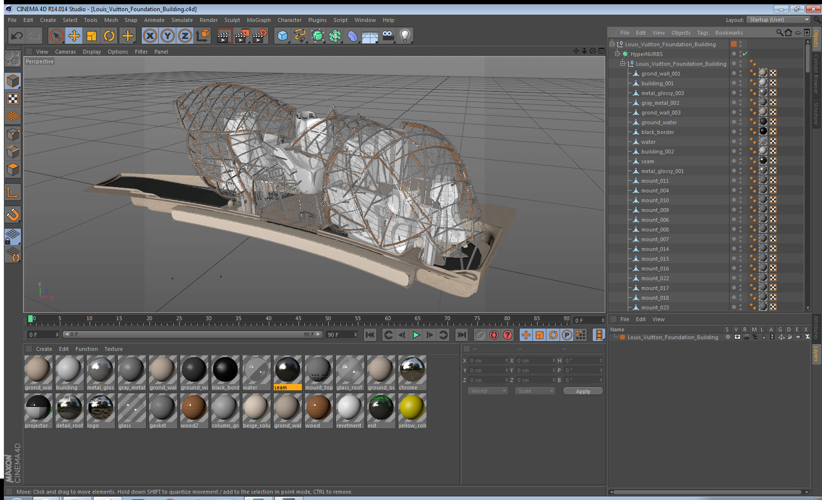Click the current frame 0 F stepper

[57, 335]
